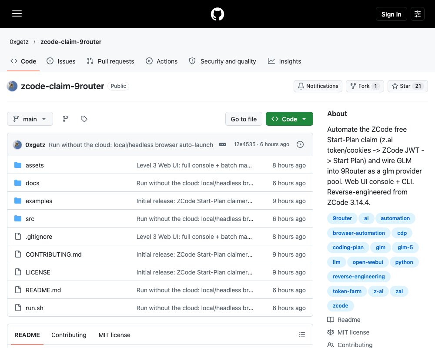Click the assets folder icon
The image size is (435, 348).
(18, 165)
